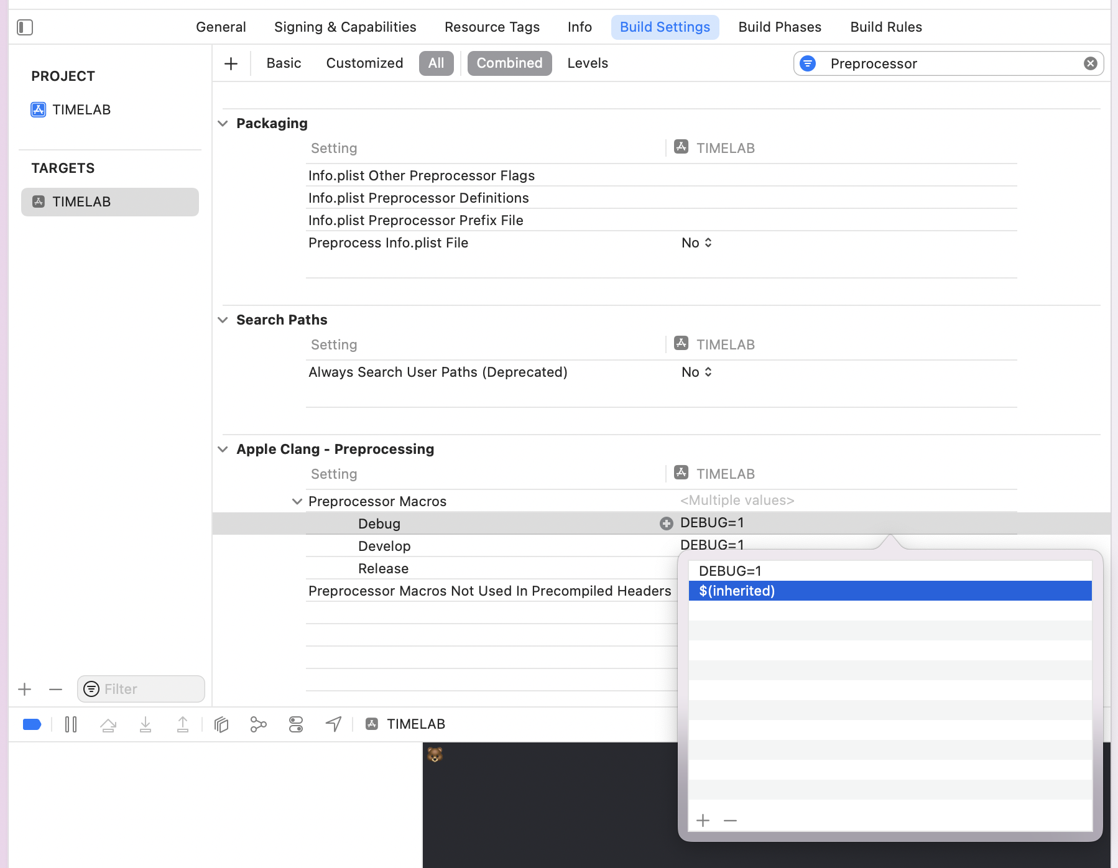The height and width of the screenshot is (868, 1118).
Task: Click the bear emoji in console
Action: click(435, 755)
